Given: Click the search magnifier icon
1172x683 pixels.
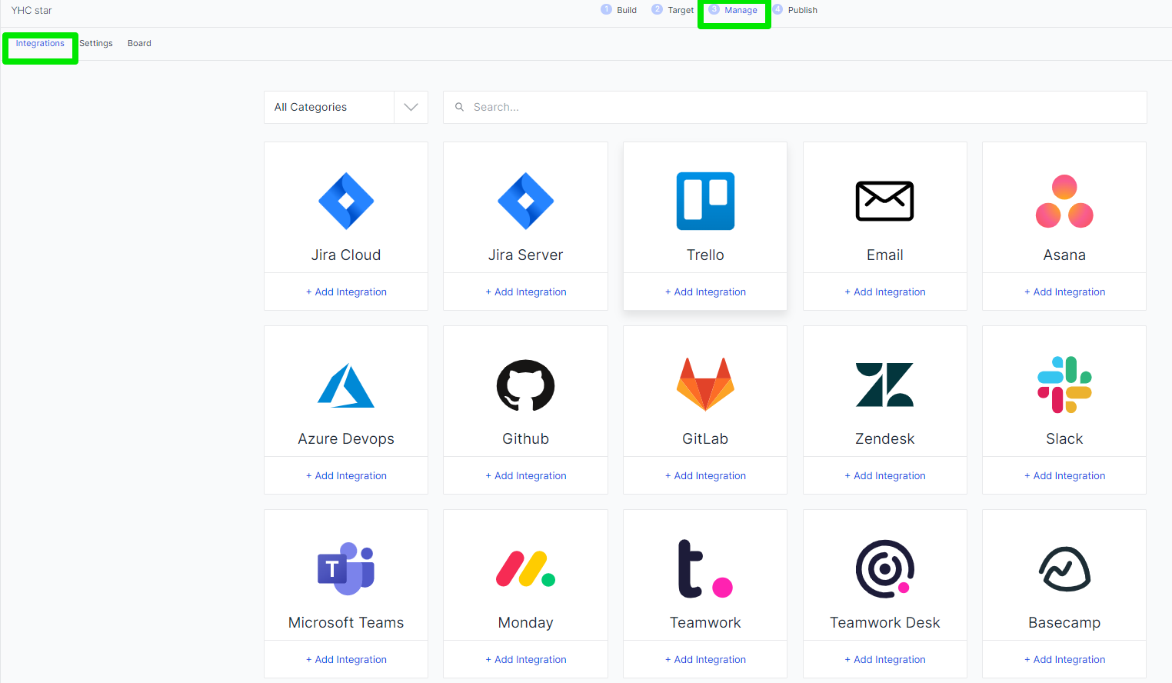Looking at the screenshot, I should 459,107.
